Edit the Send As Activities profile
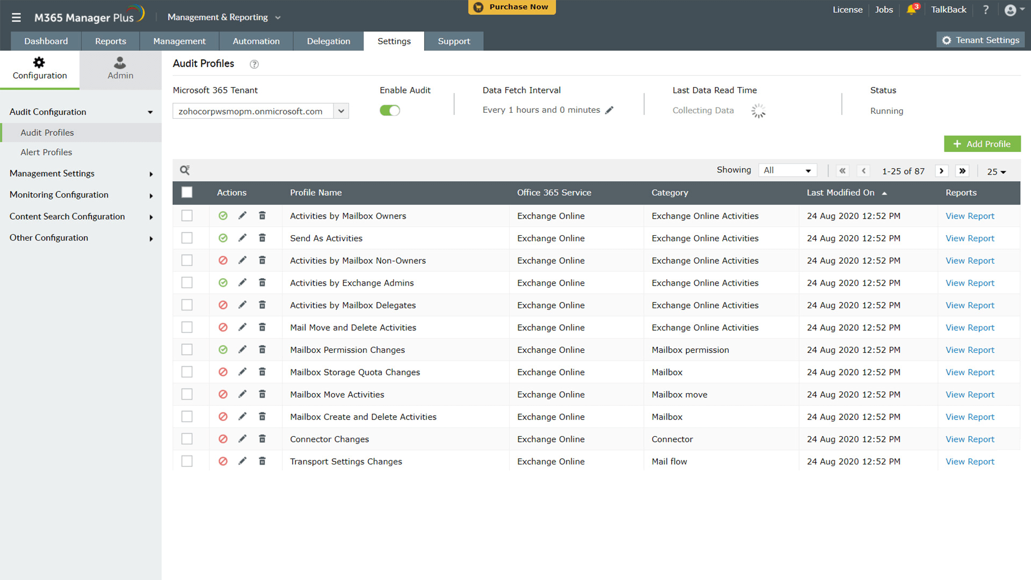This screenshot has height=580, width=1031. [x=243, y=238]
